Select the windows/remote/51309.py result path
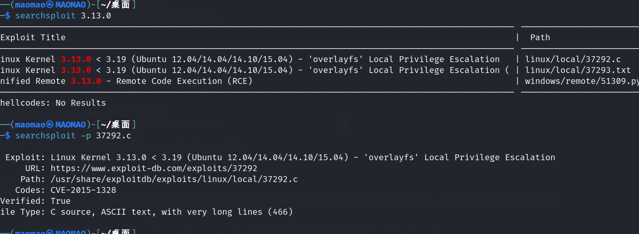 coord(581,81)
